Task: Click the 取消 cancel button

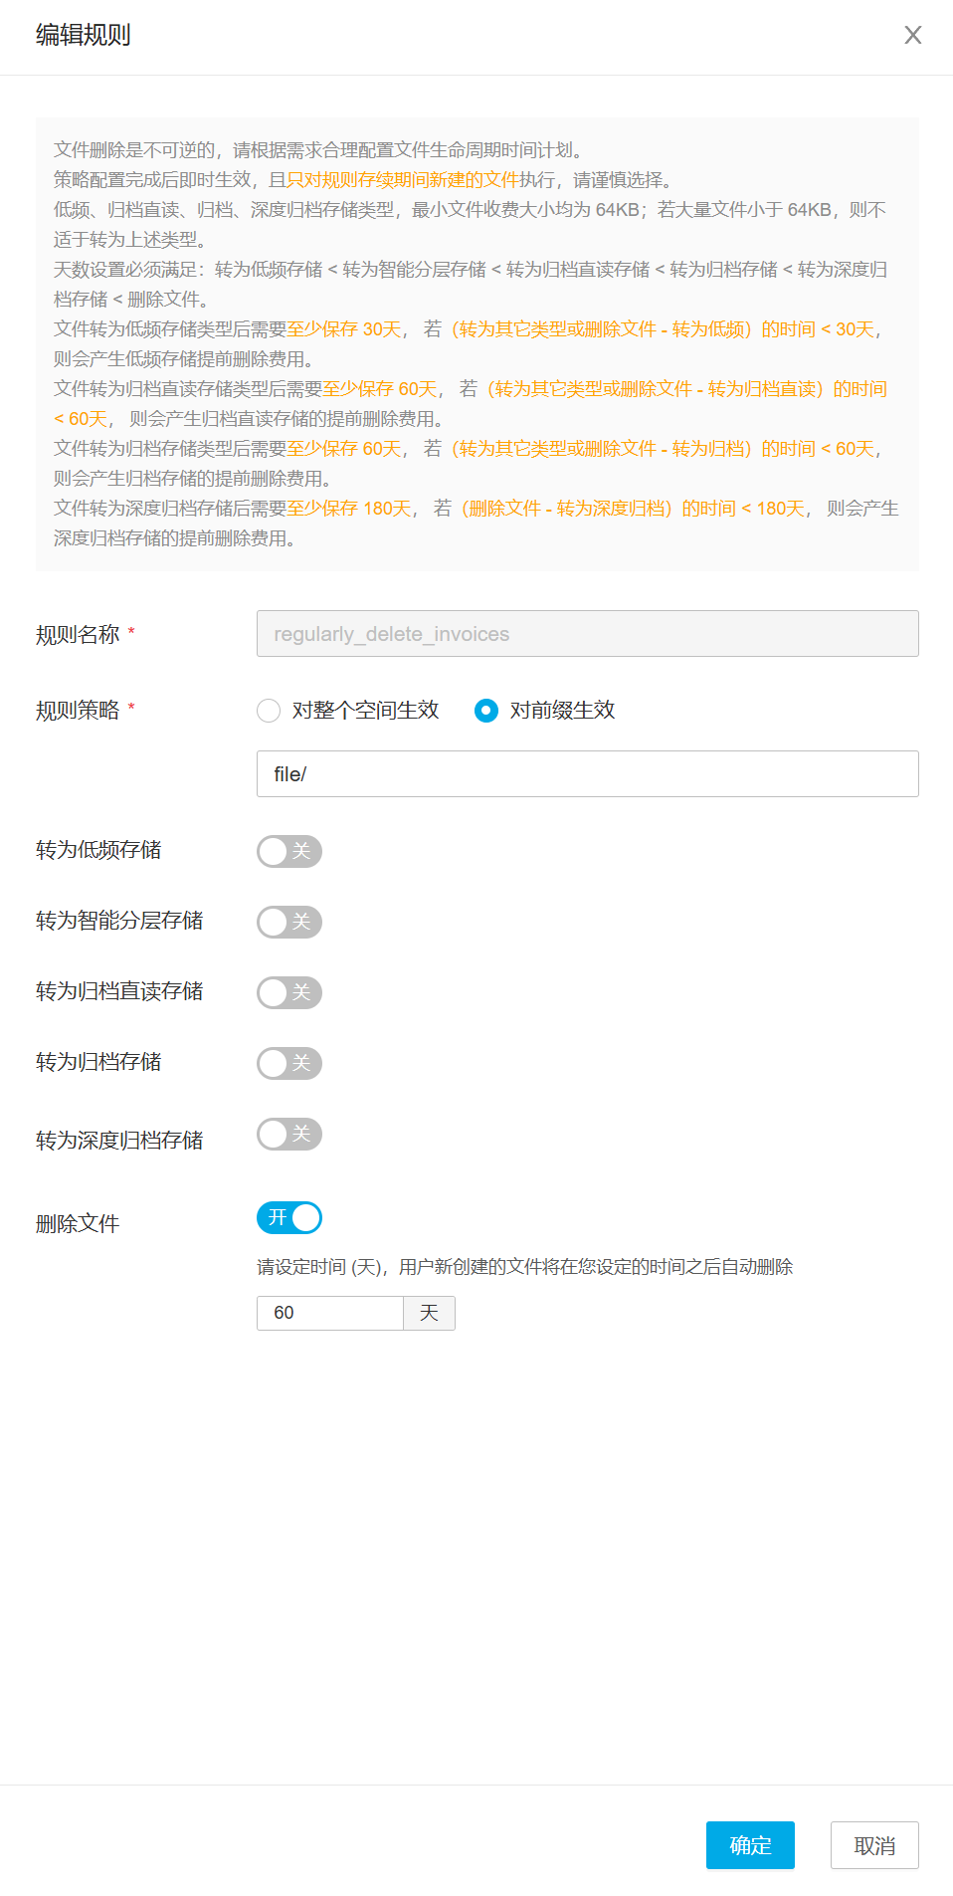Action: (874, 1845)
